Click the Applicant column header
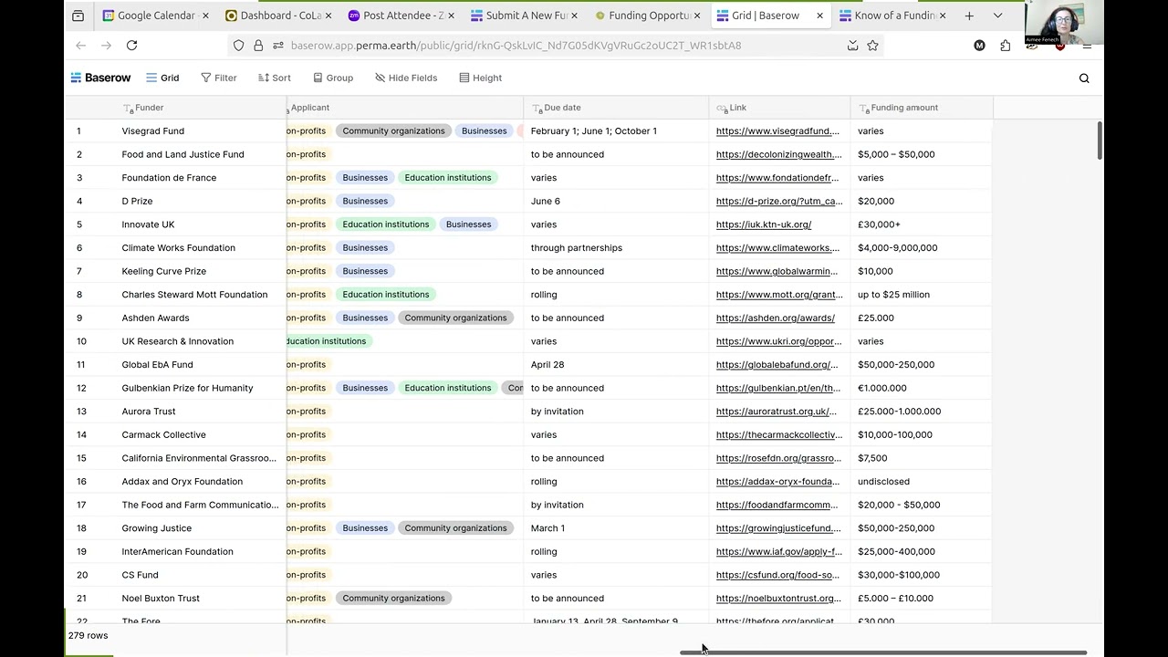1168x657 pixels. (x=404, y=108)
